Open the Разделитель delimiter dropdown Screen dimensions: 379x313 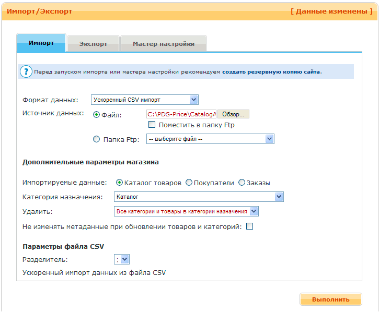point(121,259)
